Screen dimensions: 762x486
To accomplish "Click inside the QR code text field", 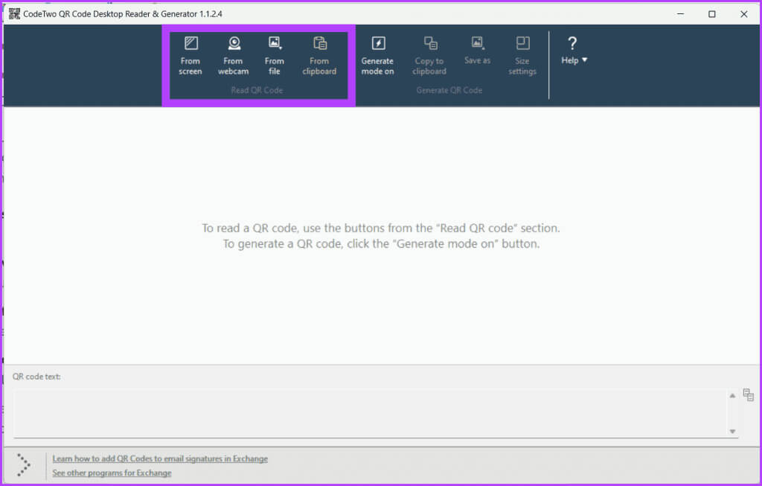I will [369, 413].
